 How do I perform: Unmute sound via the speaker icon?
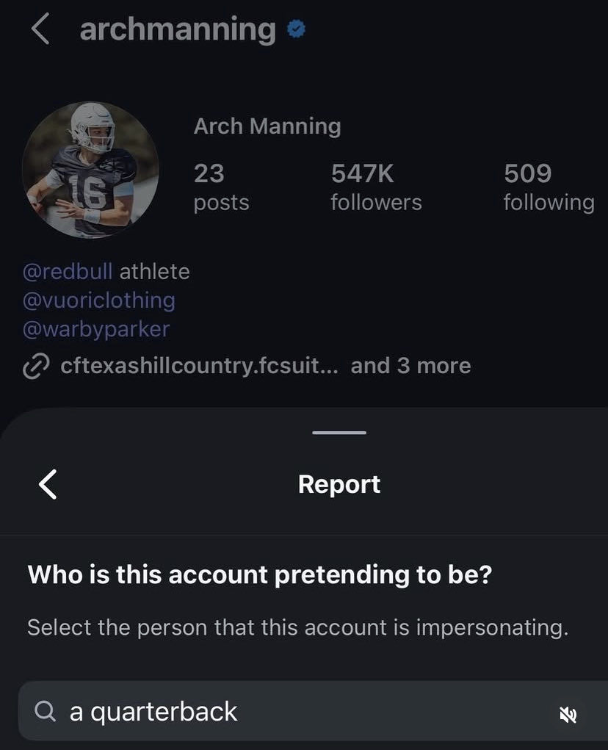[568, 715]
